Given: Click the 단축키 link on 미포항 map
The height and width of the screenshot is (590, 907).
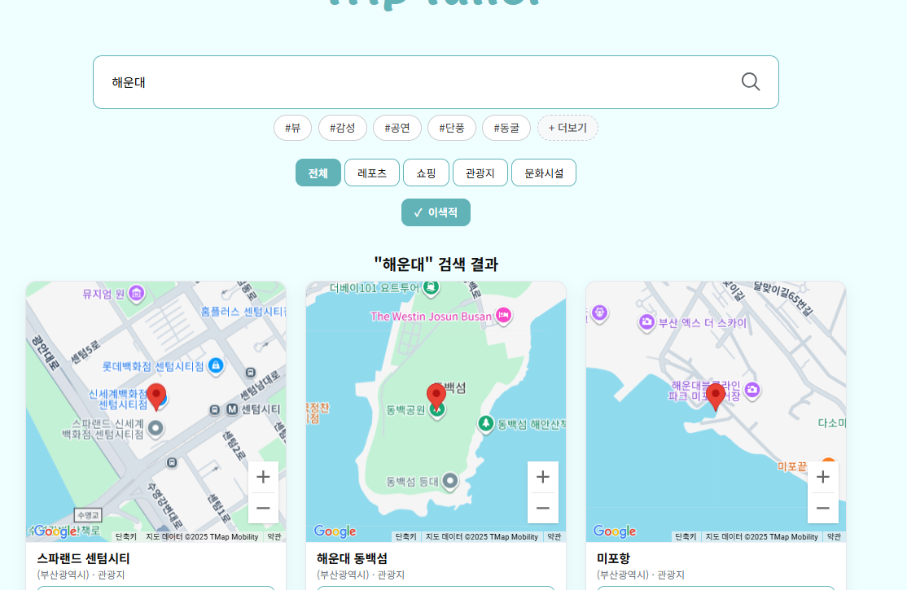Looking at the screenshot, I should [x=685, y=537].
